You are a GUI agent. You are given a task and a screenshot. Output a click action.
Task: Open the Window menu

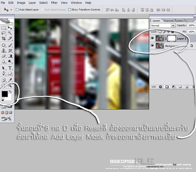point(76,3)
